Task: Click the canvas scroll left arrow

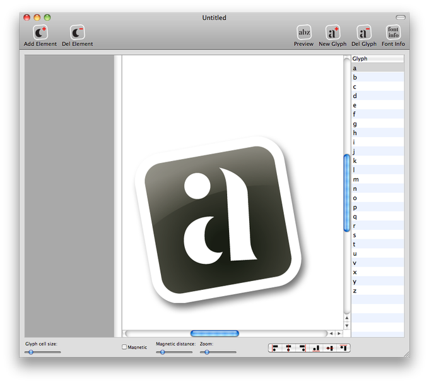Action: (x=331, y=333)
